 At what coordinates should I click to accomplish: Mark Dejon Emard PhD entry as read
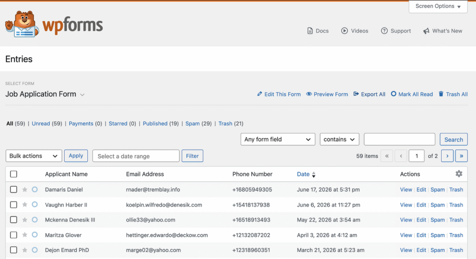coord(34,250)
